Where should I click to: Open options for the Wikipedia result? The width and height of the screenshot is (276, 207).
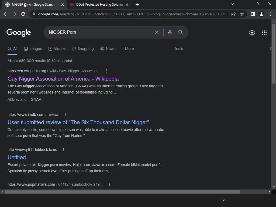[106, 71]
